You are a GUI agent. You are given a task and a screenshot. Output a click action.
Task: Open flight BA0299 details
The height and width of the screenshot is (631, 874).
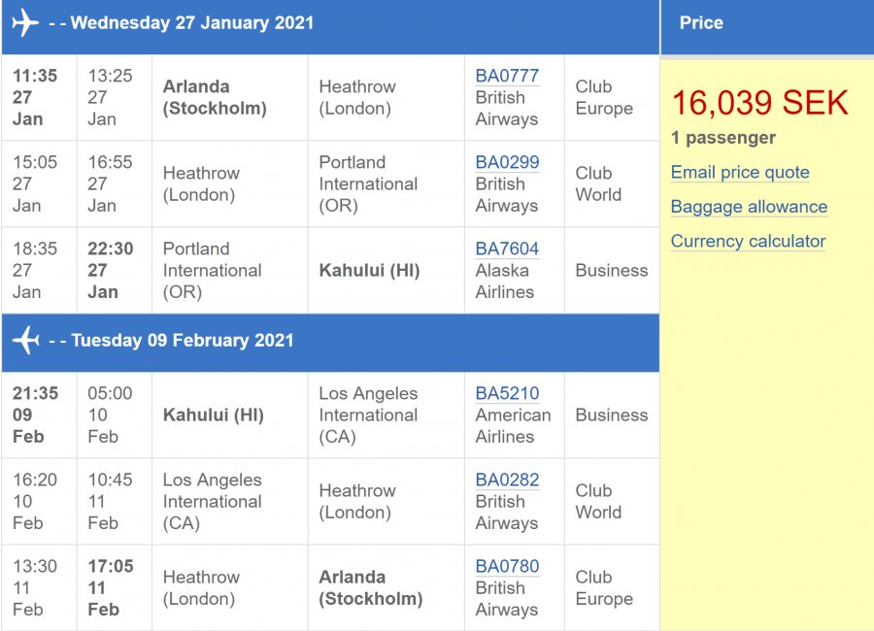[x=507, y=162]
